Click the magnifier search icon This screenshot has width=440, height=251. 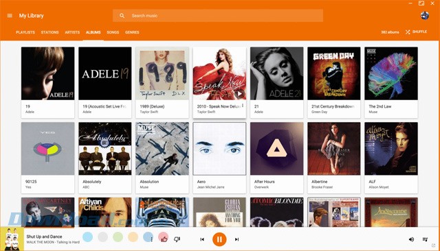click(122, 16)
